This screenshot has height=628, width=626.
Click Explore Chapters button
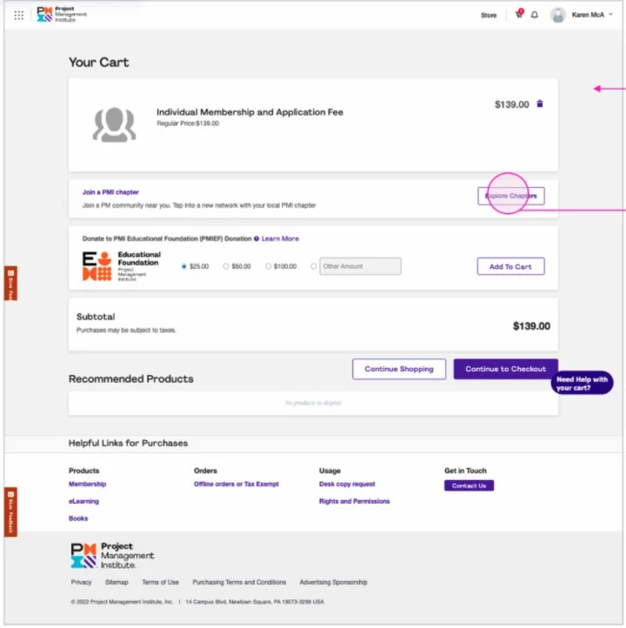click(510, 196)
